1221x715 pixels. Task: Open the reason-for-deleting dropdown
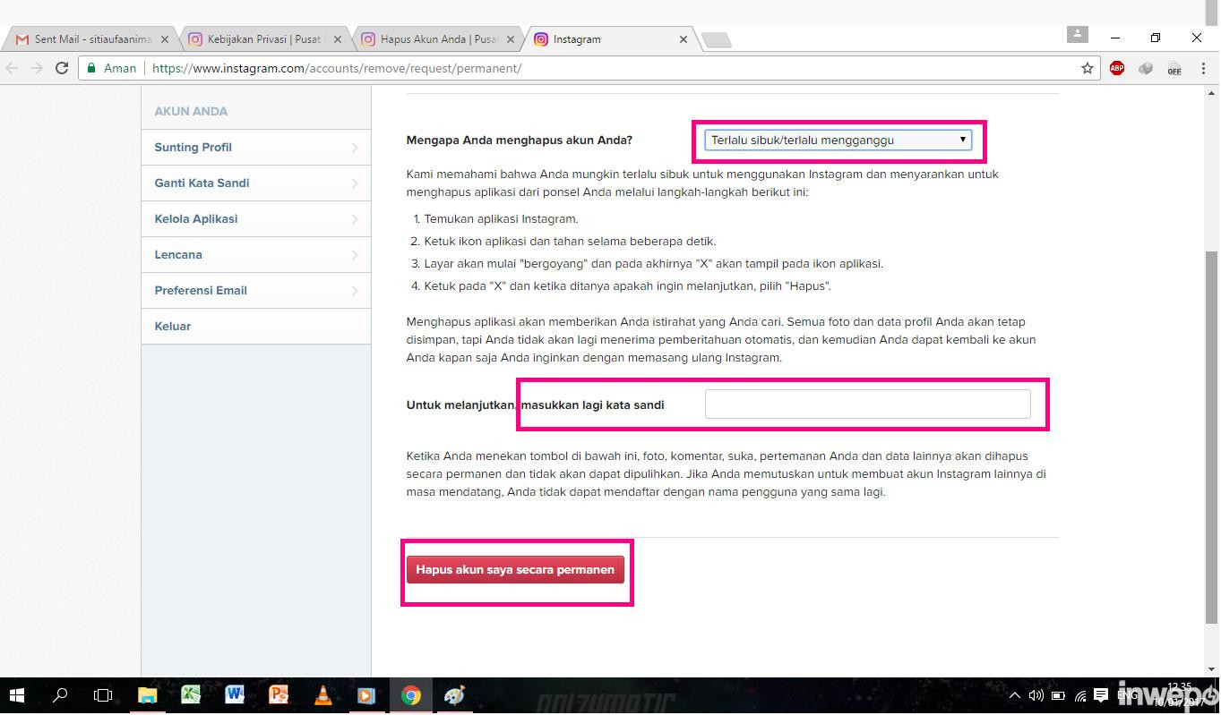coord(838,140)
